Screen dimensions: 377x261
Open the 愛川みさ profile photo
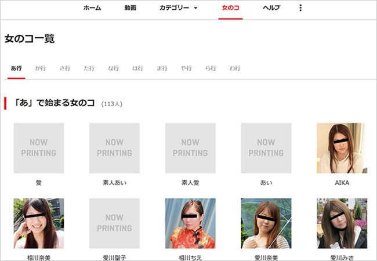coord(342,223)
